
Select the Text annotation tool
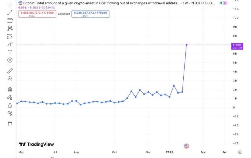10,52
